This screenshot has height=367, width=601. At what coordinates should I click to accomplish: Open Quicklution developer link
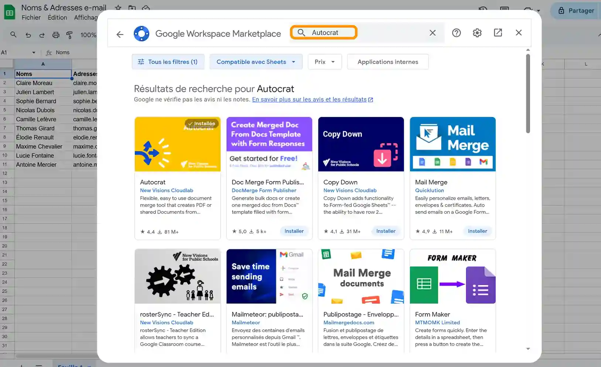tap(429, 190)
